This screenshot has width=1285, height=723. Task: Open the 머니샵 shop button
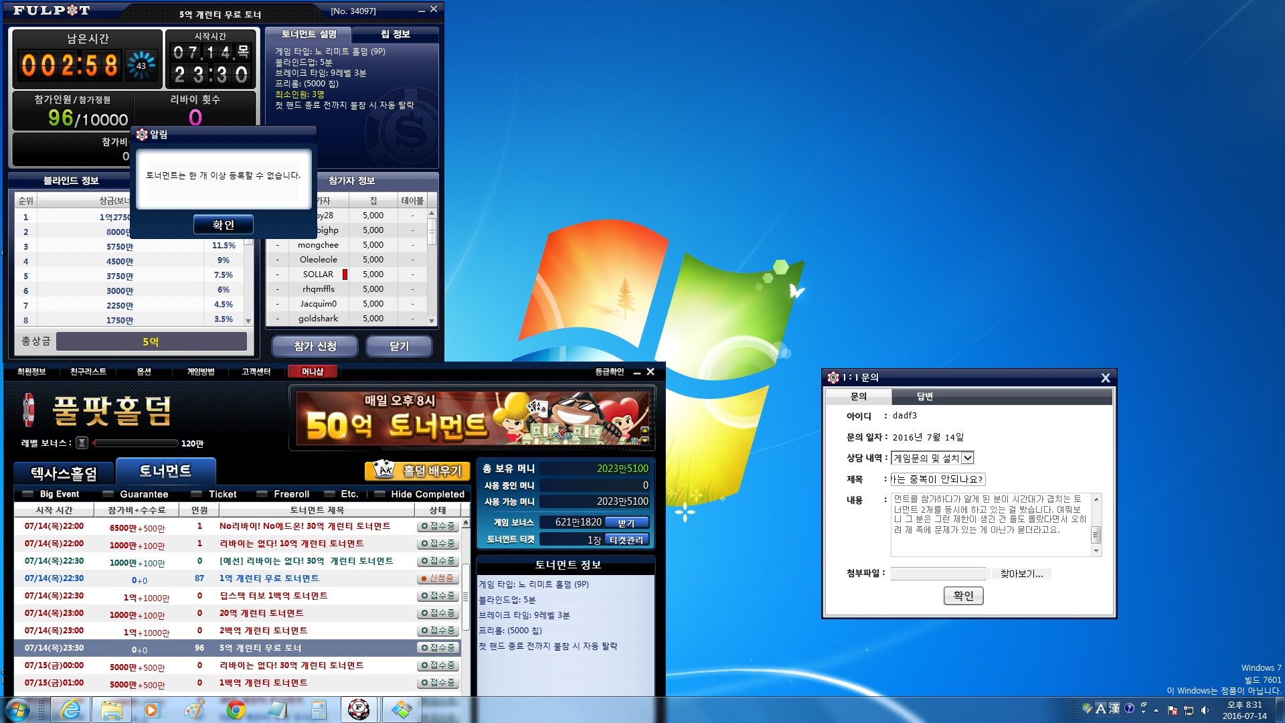point(313,372)
